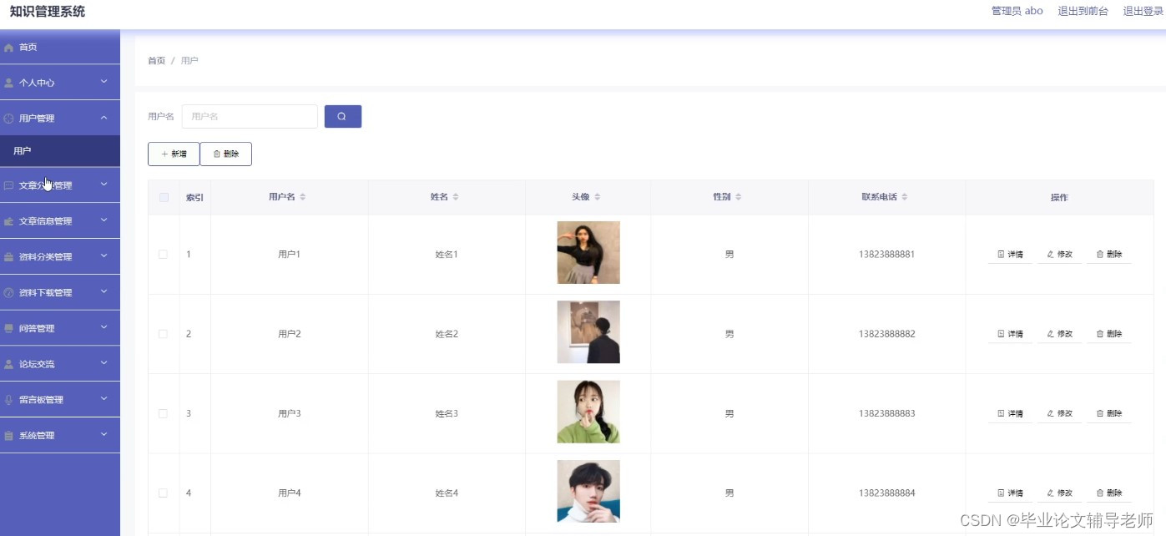The width and height of the screenshot is (1166, 536).
Task: Click 修改 for 用户3
Action: [1059, 413]
